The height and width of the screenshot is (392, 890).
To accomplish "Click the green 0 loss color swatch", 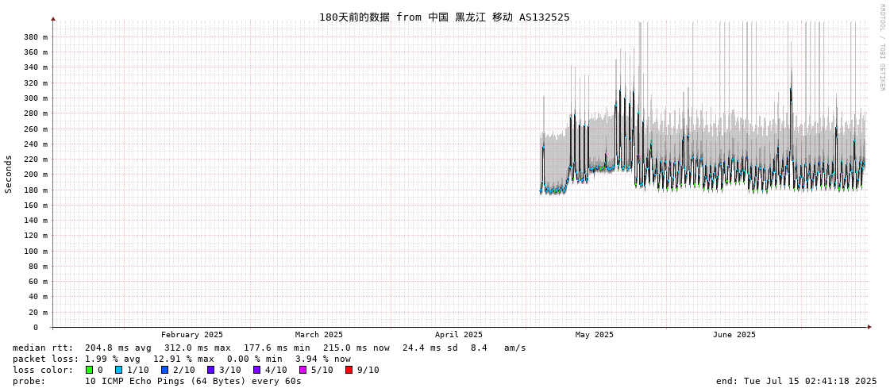I will (89, 370).
